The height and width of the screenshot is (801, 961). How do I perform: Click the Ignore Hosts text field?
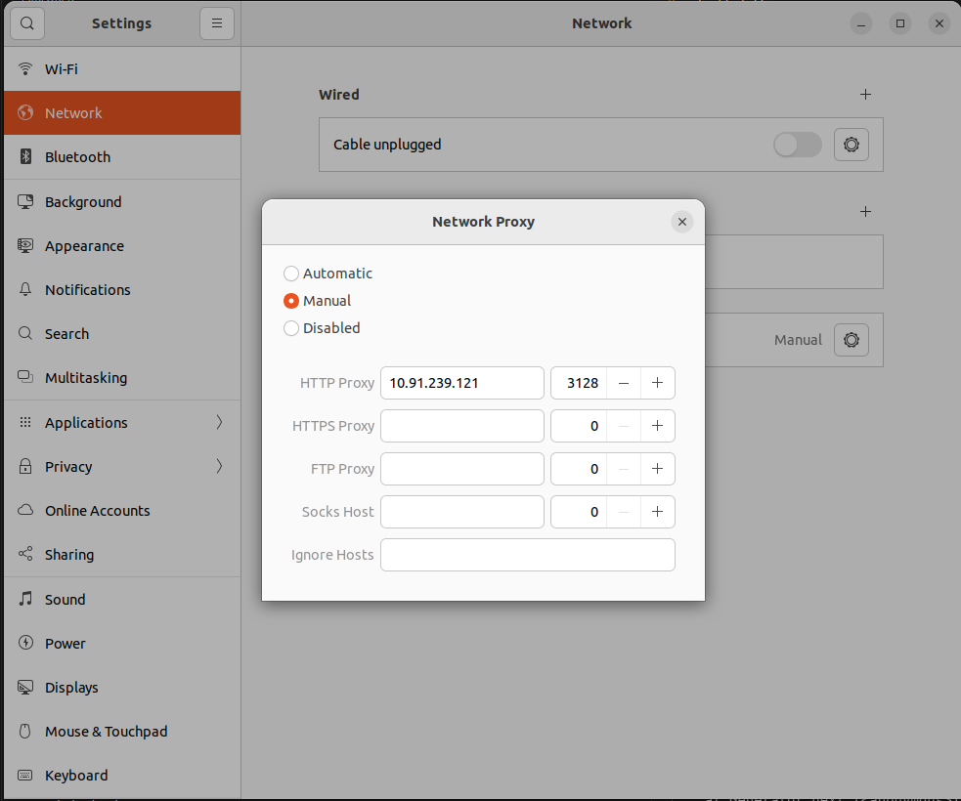(x=527, y=555)
